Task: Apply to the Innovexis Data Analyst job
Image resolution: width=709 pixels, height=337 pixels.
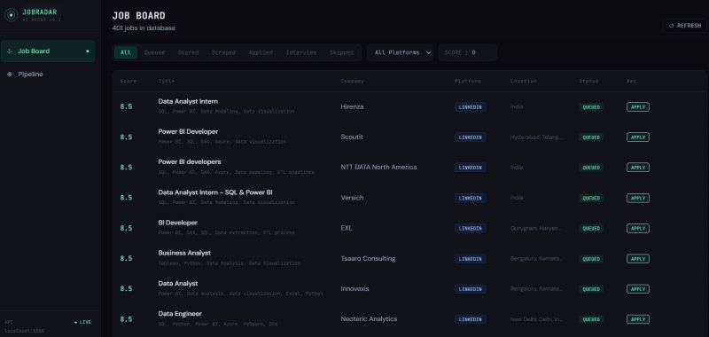Action: point(637,289)
